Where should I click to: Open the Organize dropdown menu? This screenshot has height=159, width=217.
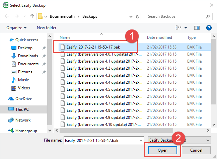16,28
